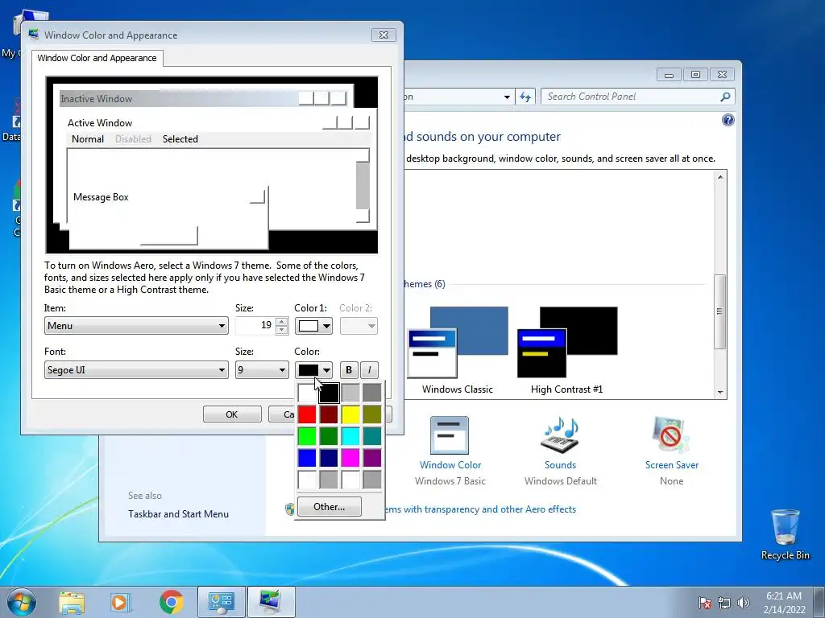
Task: Pick the black color swatch
Action: pos(329,393)
